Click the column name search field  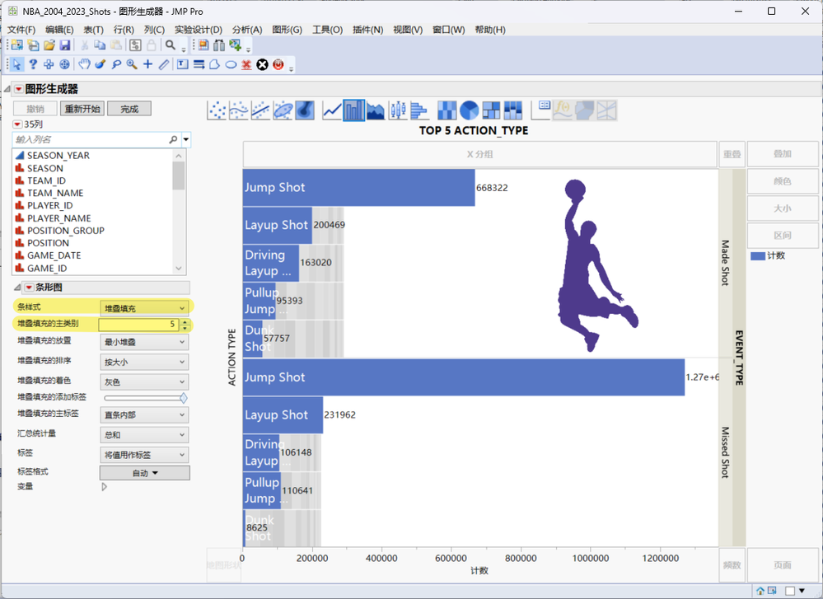pyautogui.click(x=89, y=139)
